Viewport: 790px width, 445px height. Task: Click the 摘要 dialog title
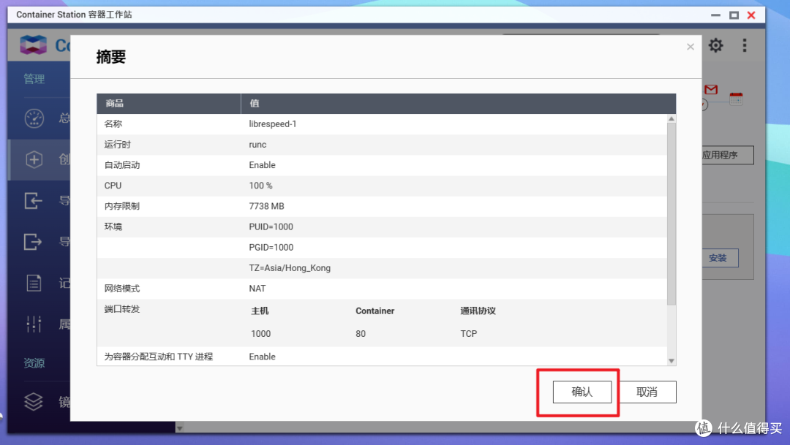pyautogui.click(x=111, y=57)
